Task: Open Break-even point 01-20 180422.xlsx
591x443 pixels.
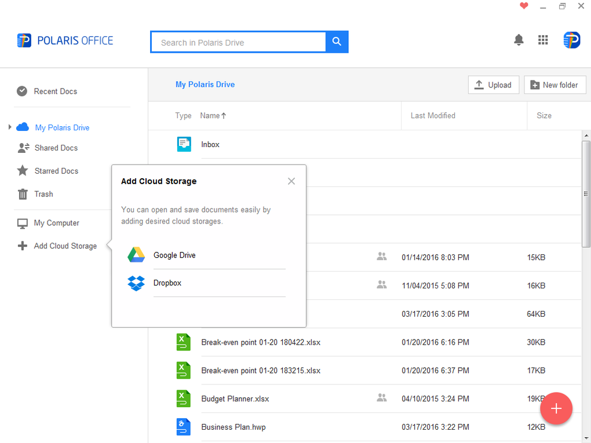Action: [x=261, y=342]
